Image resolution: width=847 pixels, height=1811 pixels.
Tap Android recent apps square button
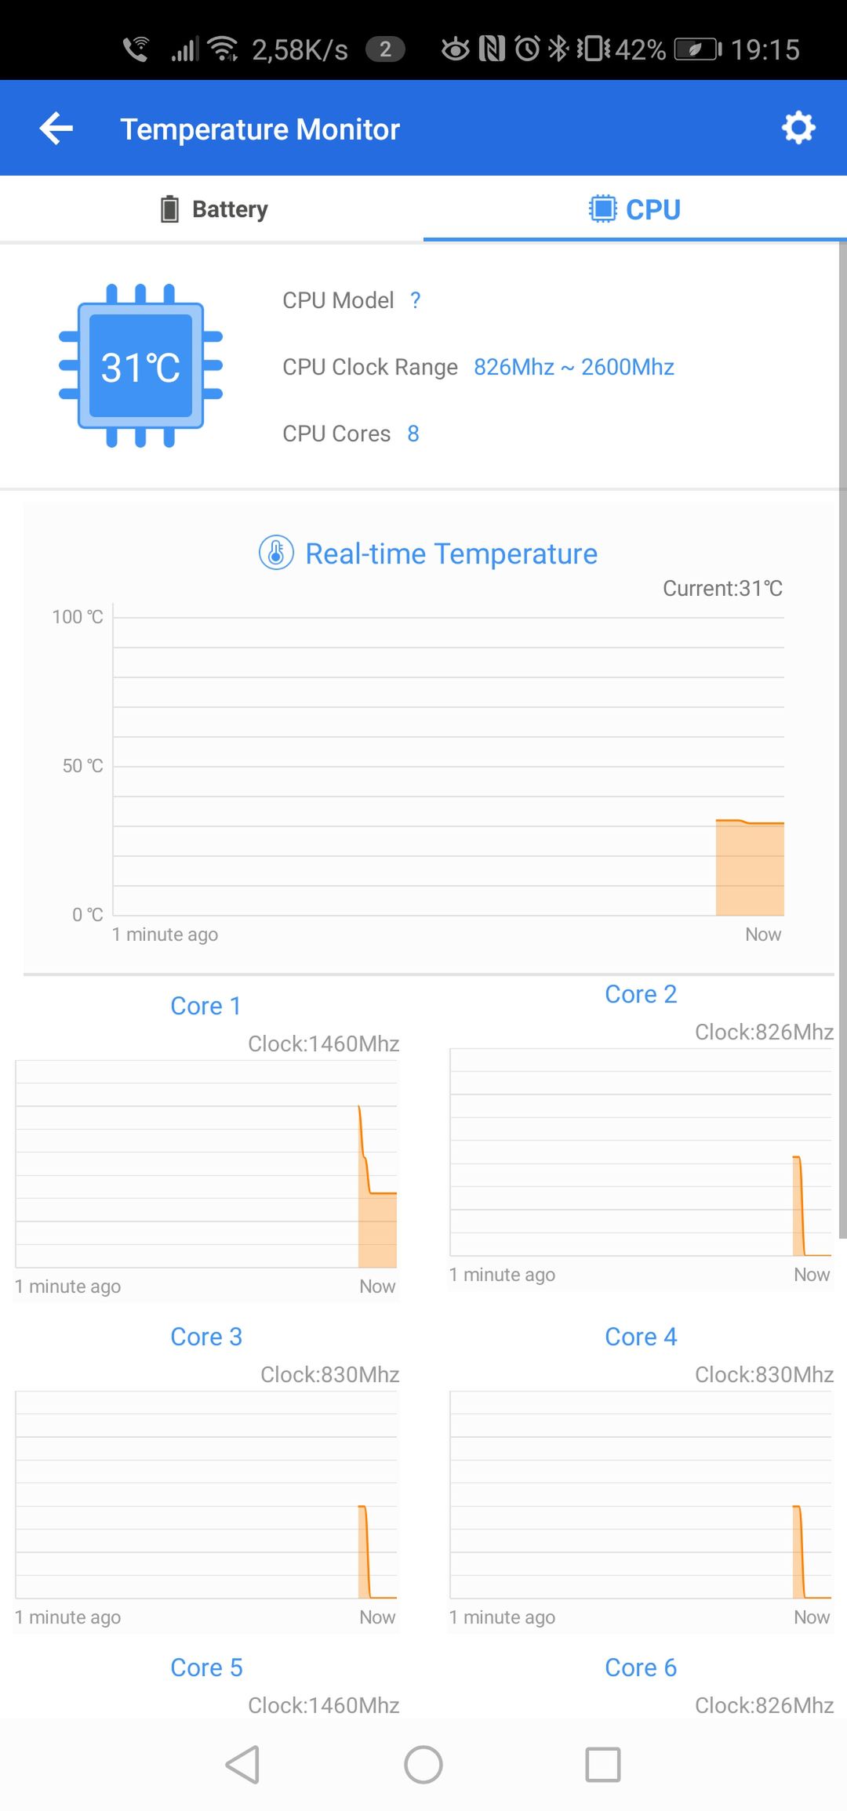point(603,1765)
